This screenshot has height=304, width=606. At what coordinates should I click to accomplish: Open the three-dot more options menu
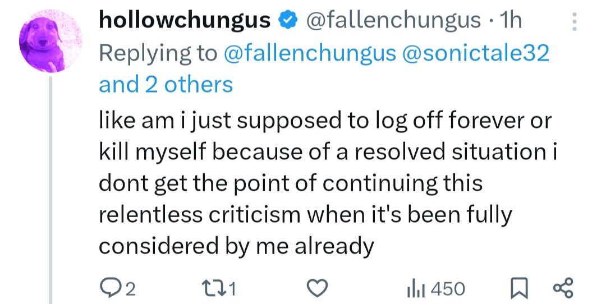point(573,22)
